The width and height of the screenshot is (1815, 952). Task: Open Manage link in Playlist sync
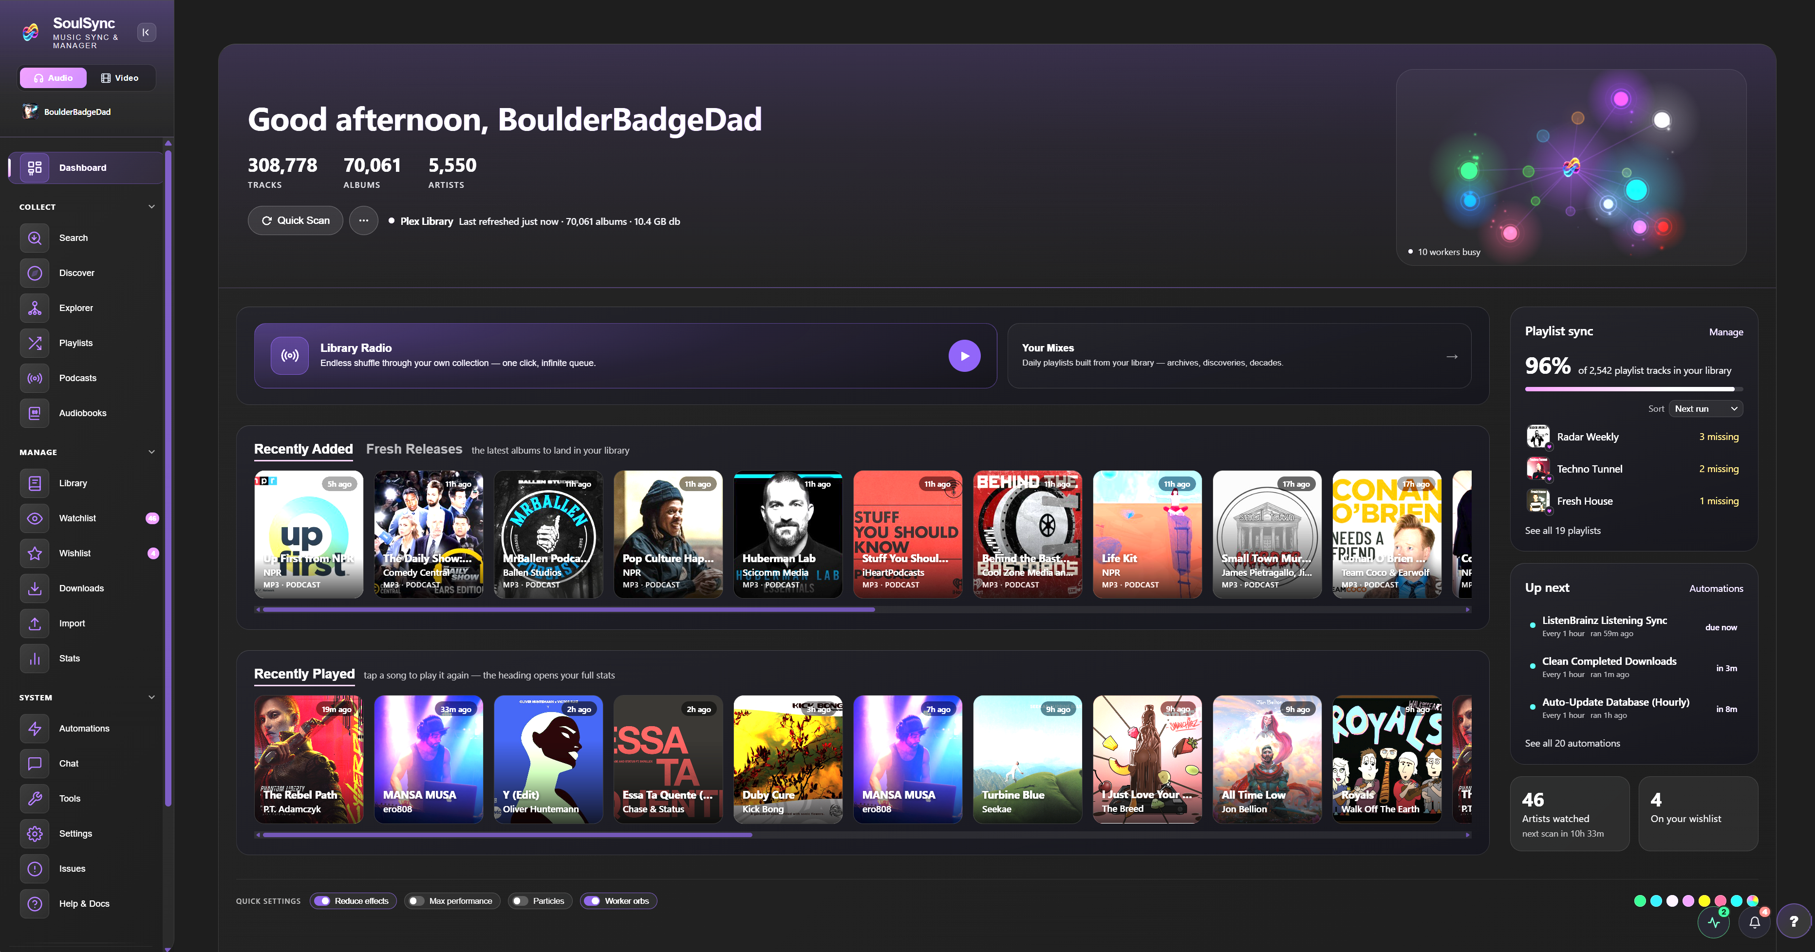point(1725,332)
